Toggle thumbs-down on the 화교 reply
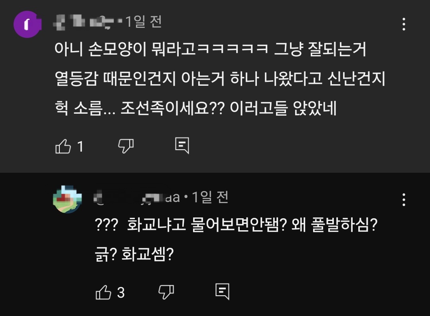The height and width of the screenshot is (316, 430). click(x=166, y=292)
